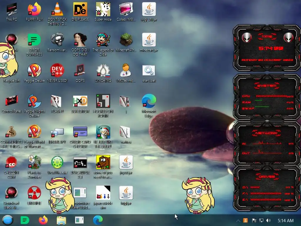Select UKRAINE radiation icon
The height and width of the screenshot is (226, 301).
34,195
